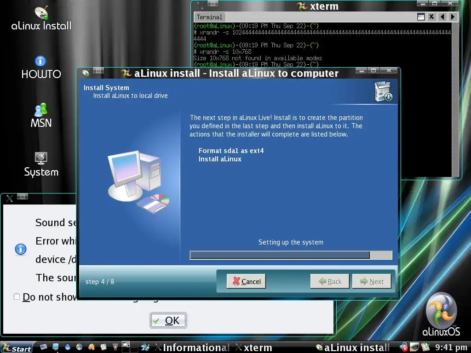Open the xterm window menu X icon in titlebar
This screenshot has height=353, width=471.
(200, 5)
